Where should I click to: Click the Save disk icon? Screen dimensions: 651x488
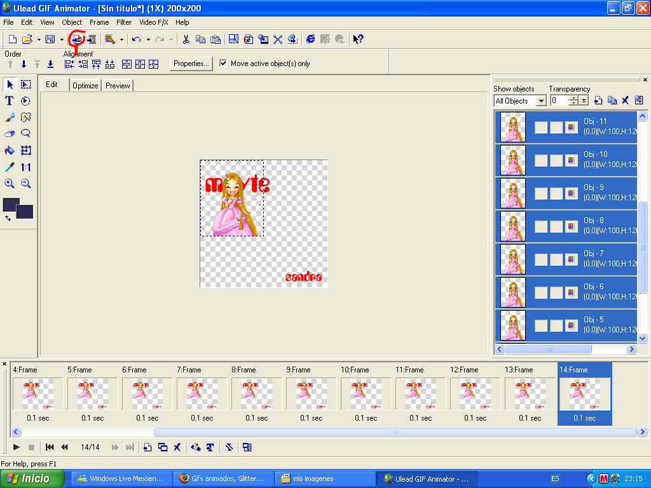[x=50, y=39]
